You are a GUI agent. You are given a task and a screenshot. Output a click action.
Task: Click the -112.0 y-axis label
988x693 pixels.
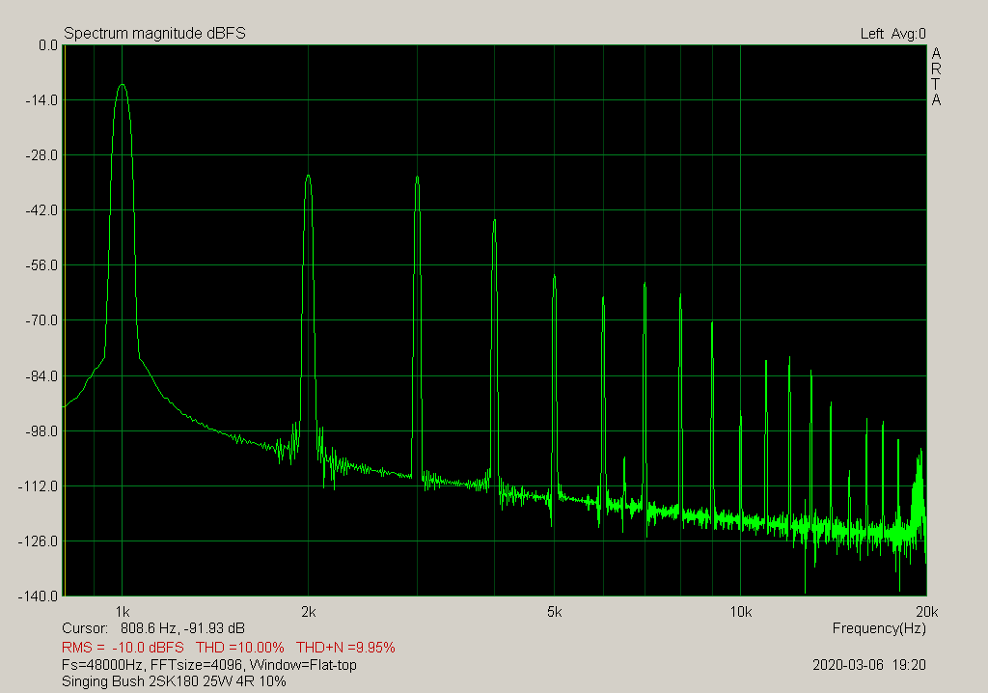click(x=39, y=486)
